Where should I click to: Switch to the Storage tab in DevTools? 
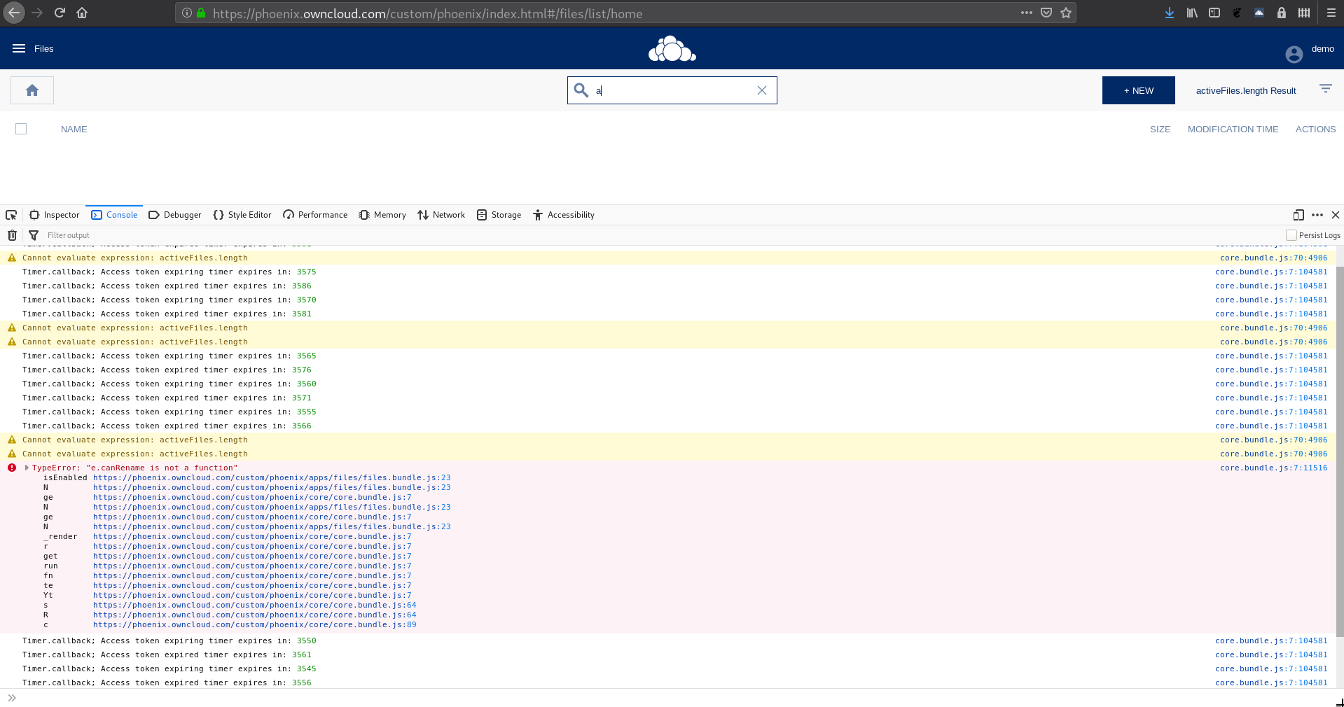pos(499,215)
